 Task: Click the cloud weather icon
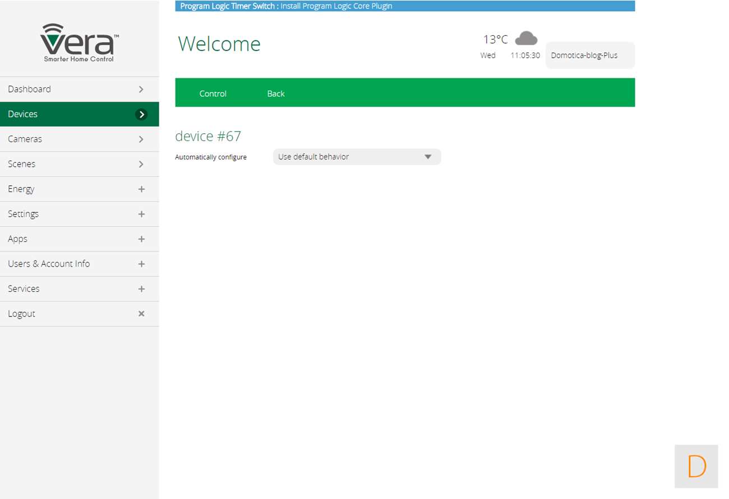click(x=526, y=39)
